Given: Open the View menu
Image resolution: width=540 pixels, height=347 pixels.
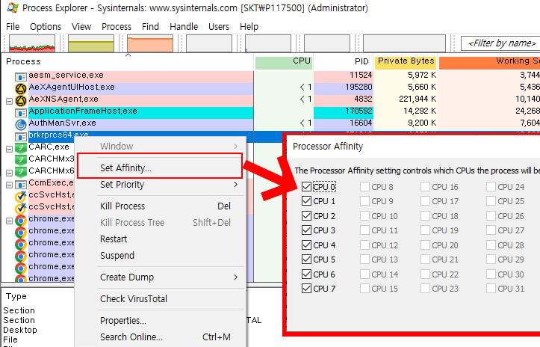Looking at the screenshot, I should [x=81, y=27].
